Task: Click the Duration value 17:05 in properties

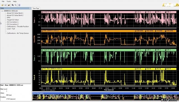Action: (x=11, y=99)
